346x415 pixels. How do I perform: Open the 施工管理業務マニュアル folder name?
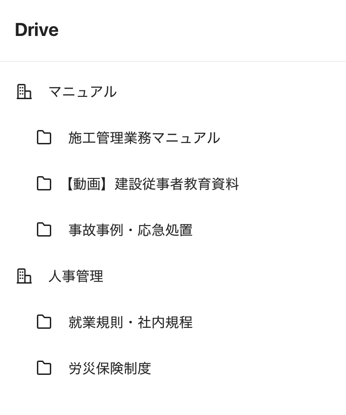pyautogui.click(x=144, y=137)
